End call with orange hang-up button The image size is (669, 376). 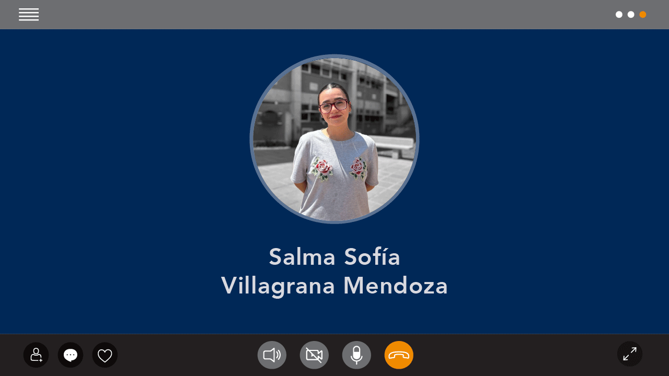(x=399, y=355)
